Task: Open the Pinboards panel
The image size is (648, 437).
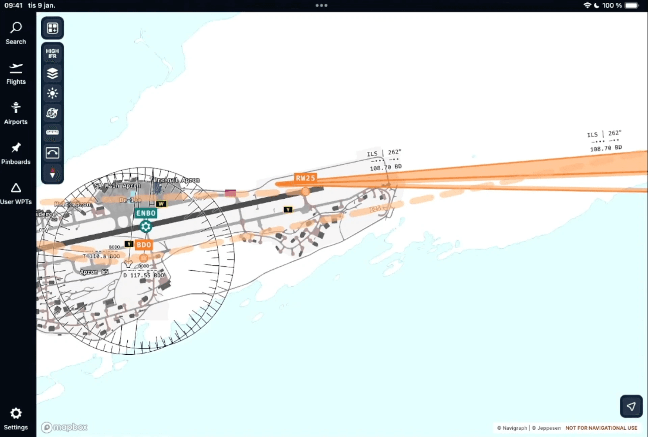Action: tap(16, 152)
